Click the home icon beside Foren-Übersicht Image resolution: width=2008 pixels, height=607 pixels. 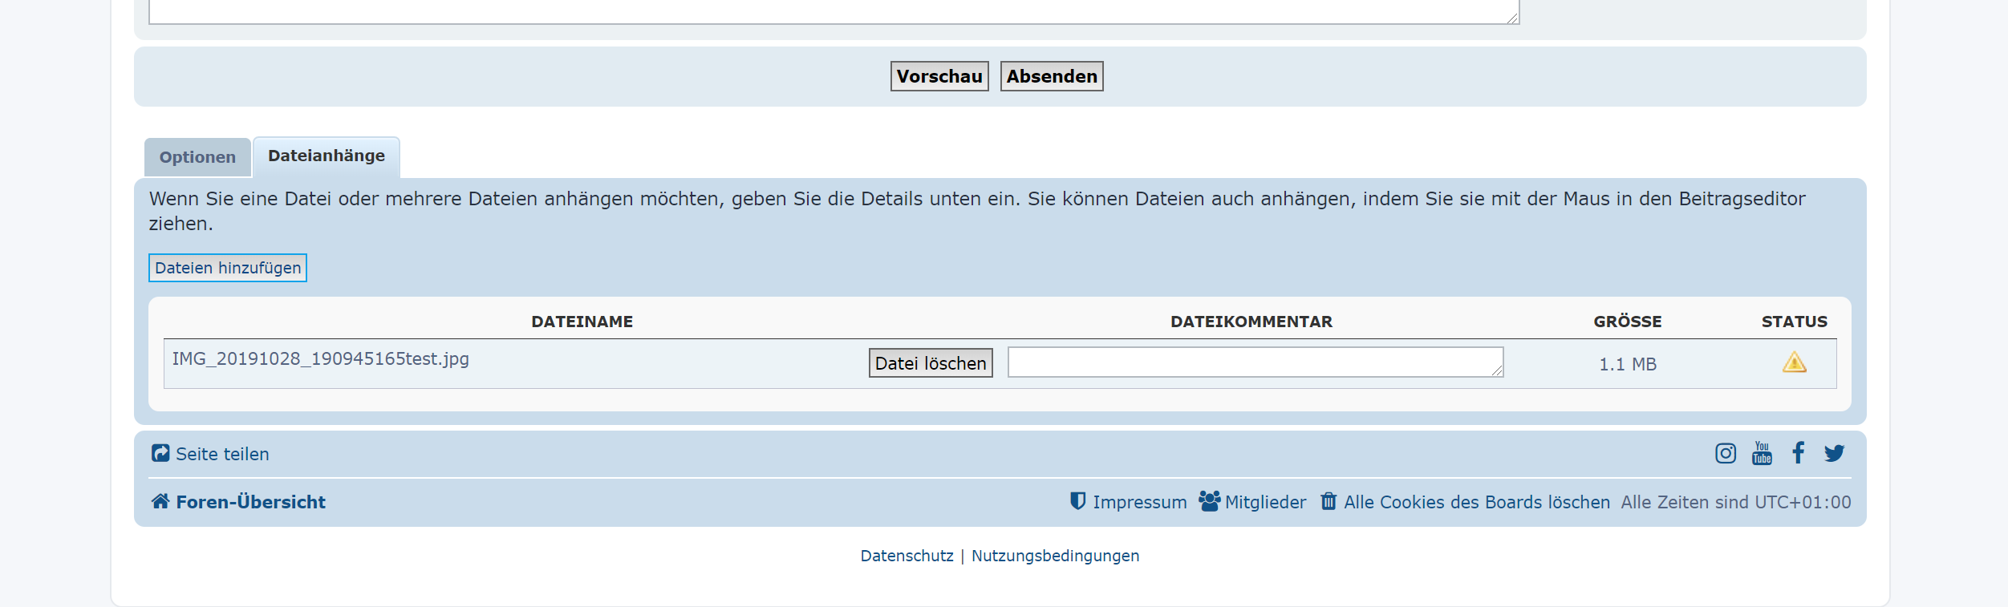pos(160,502)
